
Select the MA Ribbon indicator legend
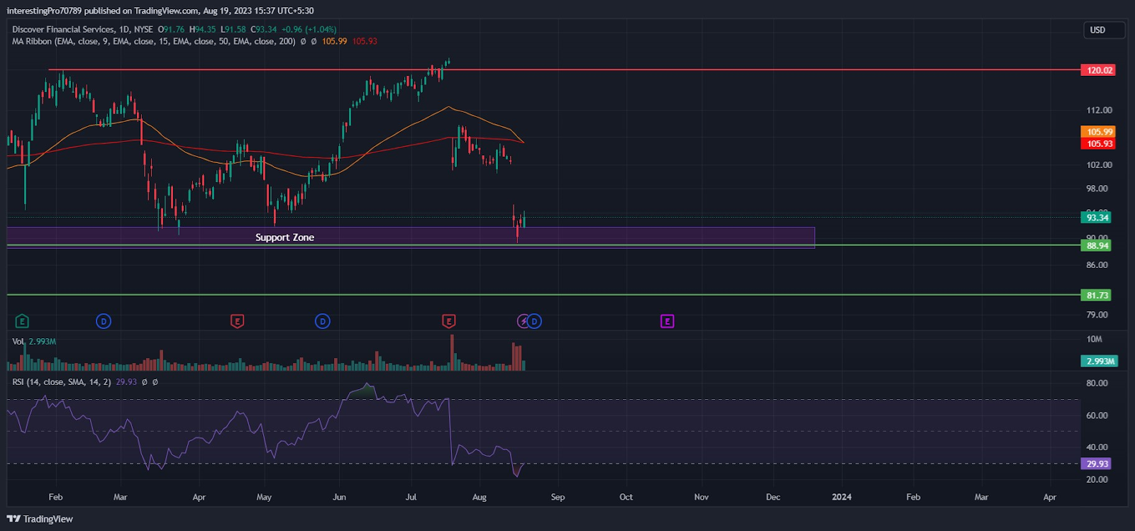[x=154, y=41]
